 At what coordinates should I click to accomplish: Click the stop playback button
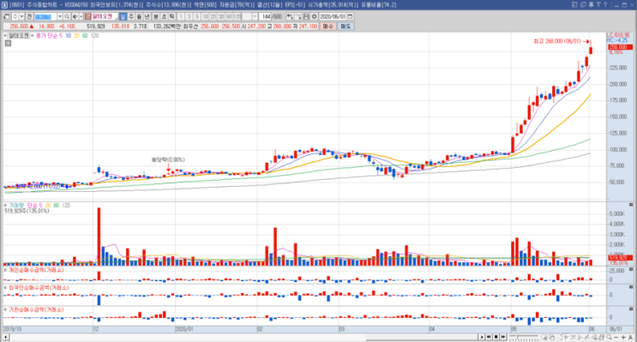click(x=496, y=337)
